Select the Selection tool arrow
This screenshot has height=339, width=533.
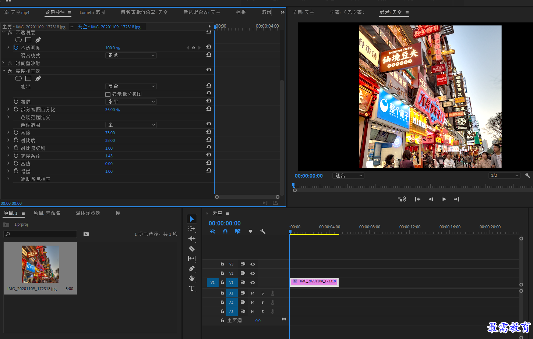[x=192, y=219]
